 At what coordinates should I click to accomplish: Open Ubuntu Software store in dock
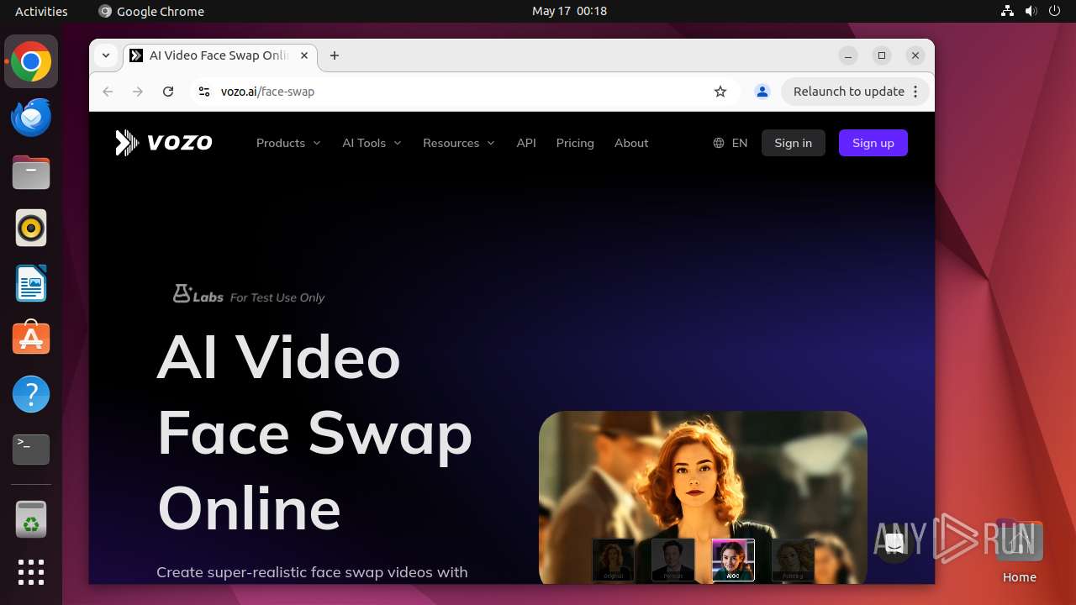tap(31, 338)
